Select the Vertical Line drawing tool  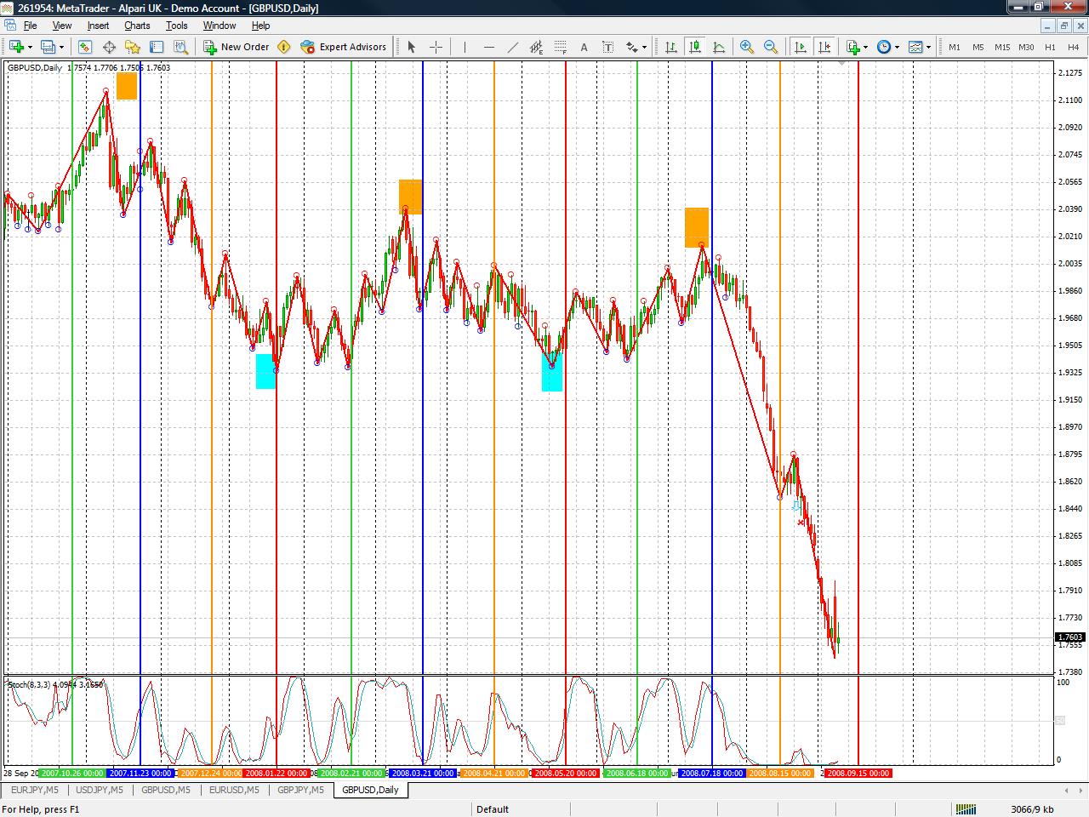pyautogui.click(x=465, y=47)
